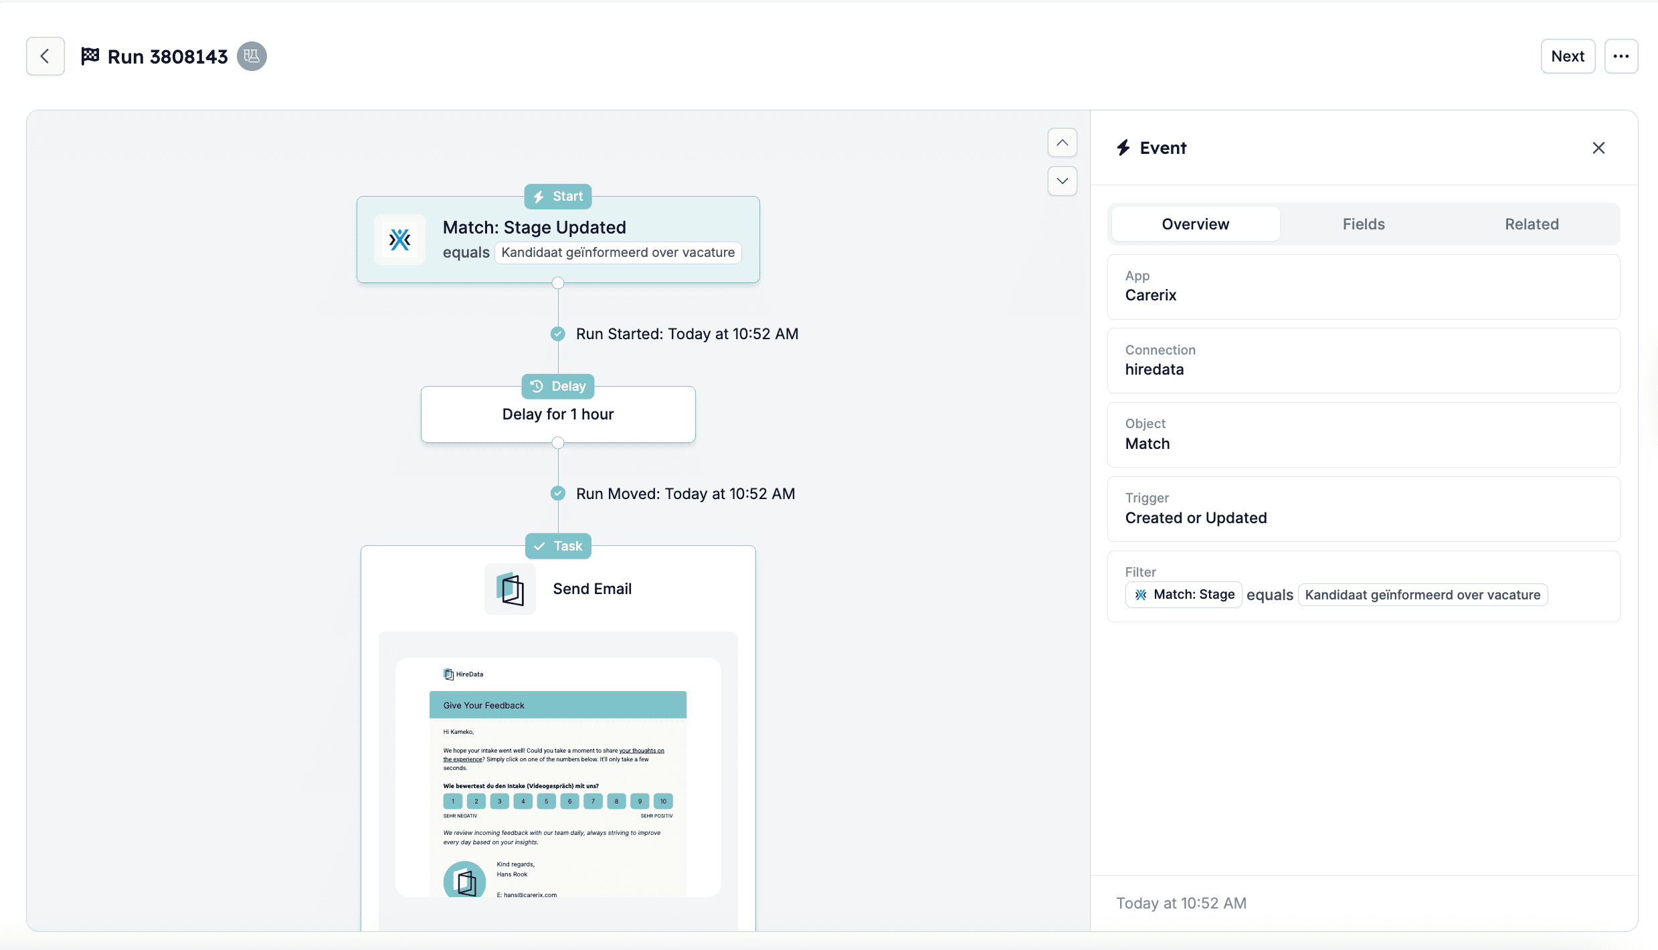Open the email preview thumbnail

(558, 777)
